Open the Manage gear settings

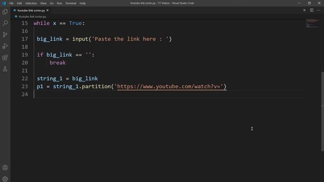click(x=5, y=178)
